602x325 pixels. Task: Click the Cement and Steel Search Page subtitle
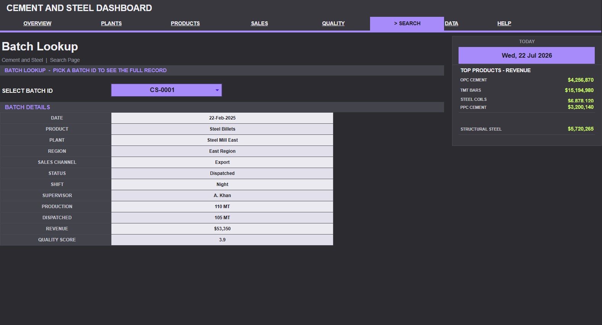point(41,60)
